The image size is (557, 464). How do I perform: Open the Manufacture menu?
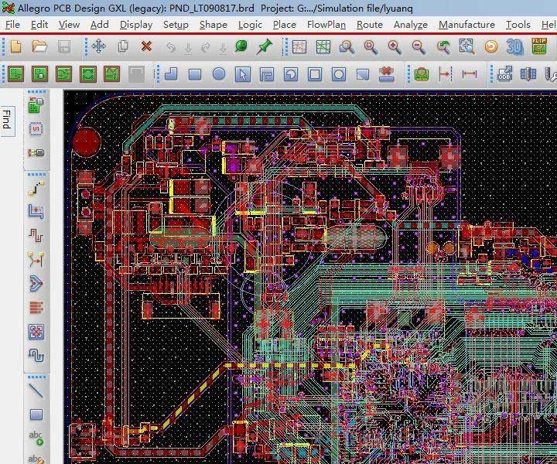(x=466, y=24)
